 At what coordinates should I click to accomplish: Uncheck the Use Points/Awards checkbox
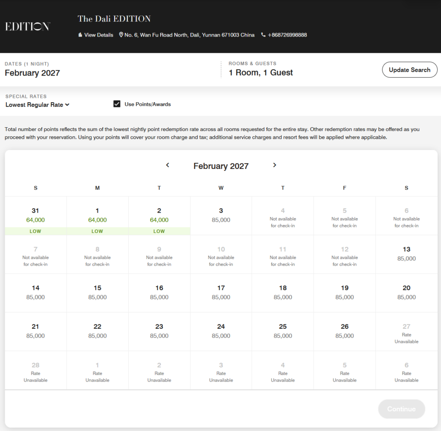tap(117, 104)
